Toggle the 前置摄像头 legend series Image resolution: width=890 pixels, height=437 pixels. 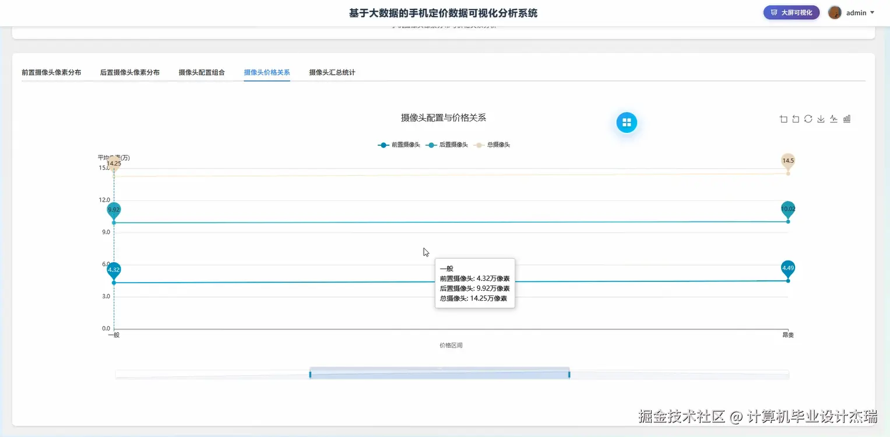point(399,145)
